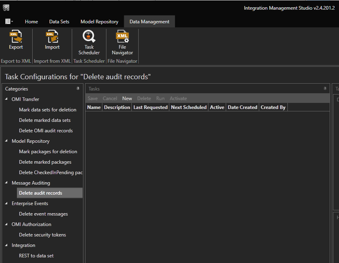The image size is (339, 263).
Task: Select Delete CheckedInPending packages item
Action: click(x=51, y=173)
